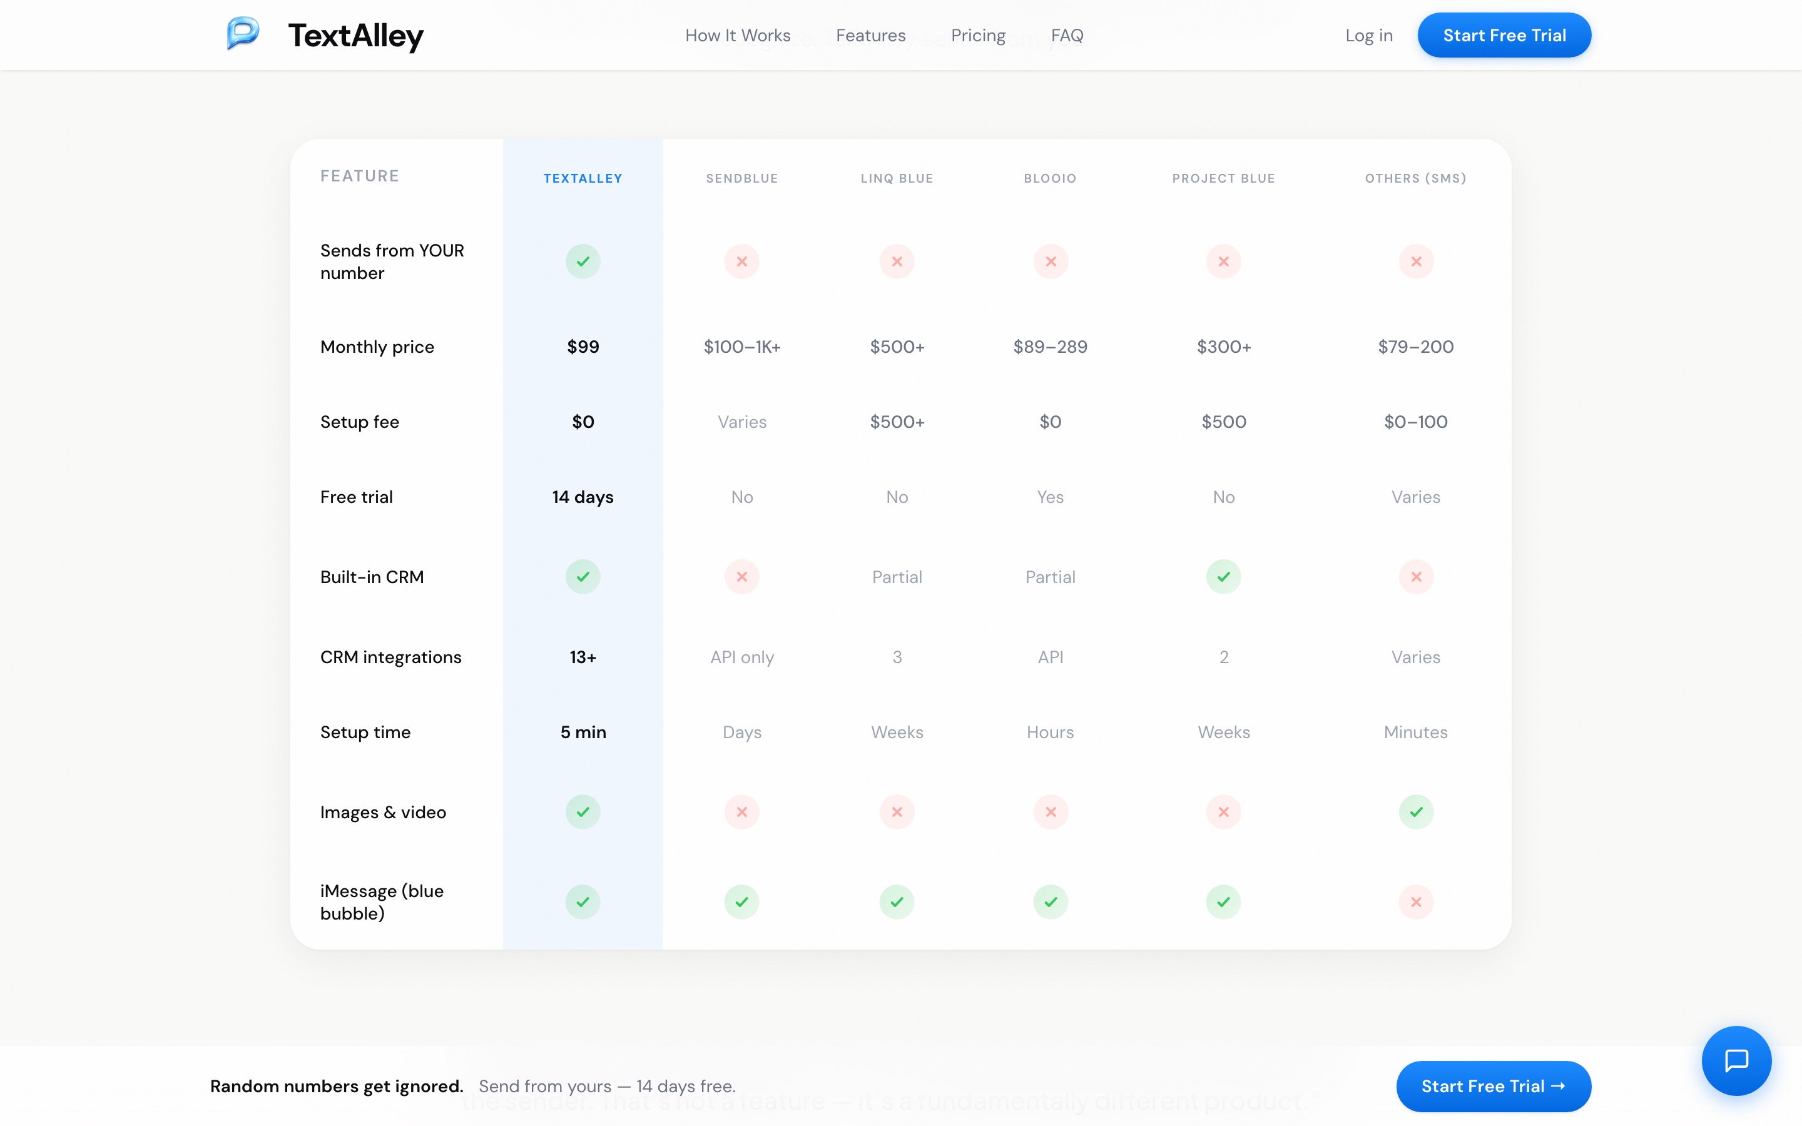
Task: Click Blooio's green check for iMessage blue bubble
Action: click(x=1050, y=902)
